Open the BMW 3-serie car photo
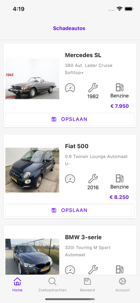This screenshot has width=140, height=303. 32,257
